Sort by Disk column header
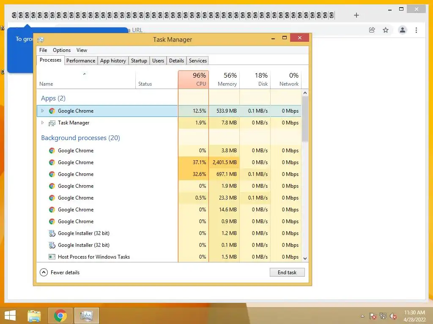The width and height of the screenshot is (433, 324). [x=255, y=80]
